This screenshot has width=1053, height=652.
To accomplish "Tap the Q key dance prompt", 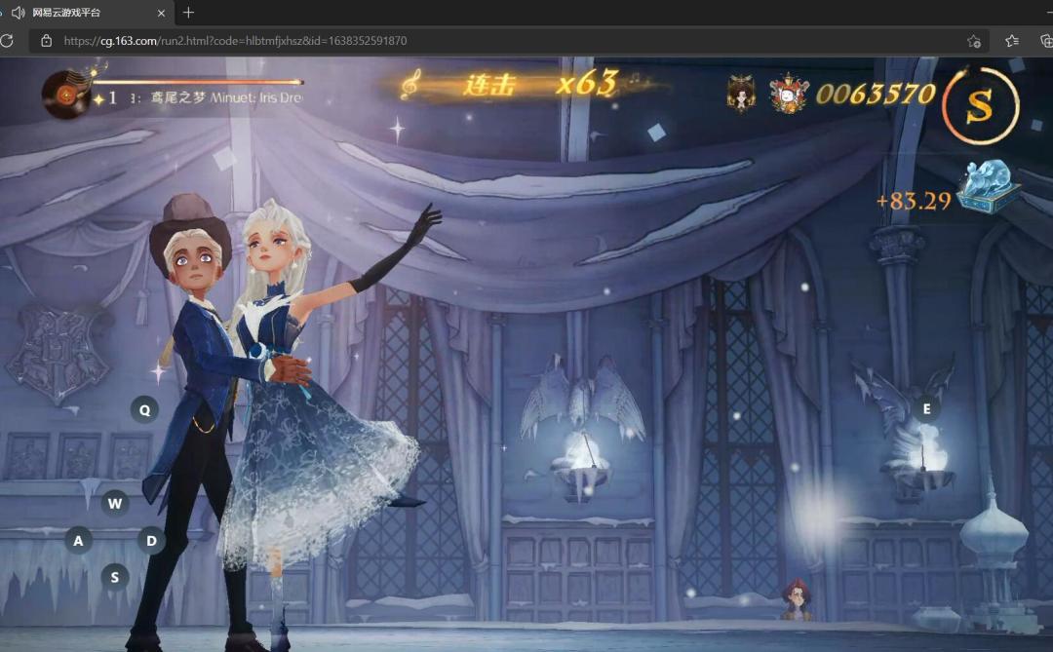I will pos(144,409).
